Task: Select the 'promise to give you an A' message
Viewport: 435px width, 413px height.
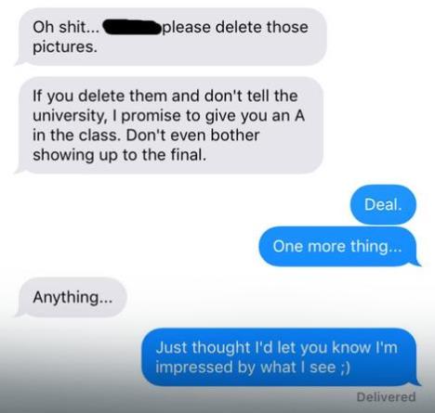Action: (170, 125)
